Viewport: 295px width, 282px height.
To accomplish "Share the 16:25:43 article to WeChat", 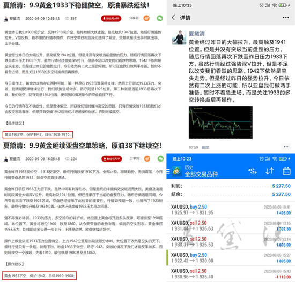I will click(160, 158).
